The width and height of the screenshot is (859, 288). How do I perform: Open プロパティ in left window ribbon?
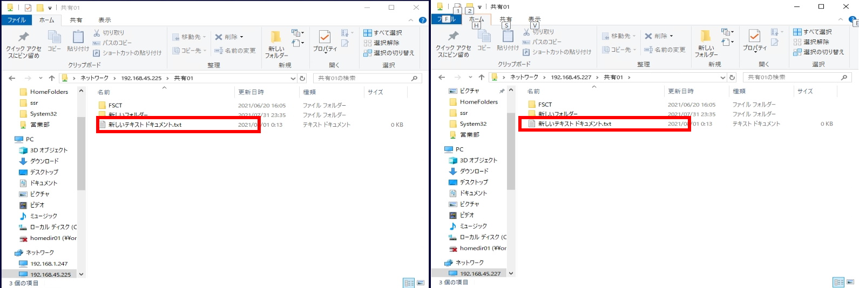(324, 42)
